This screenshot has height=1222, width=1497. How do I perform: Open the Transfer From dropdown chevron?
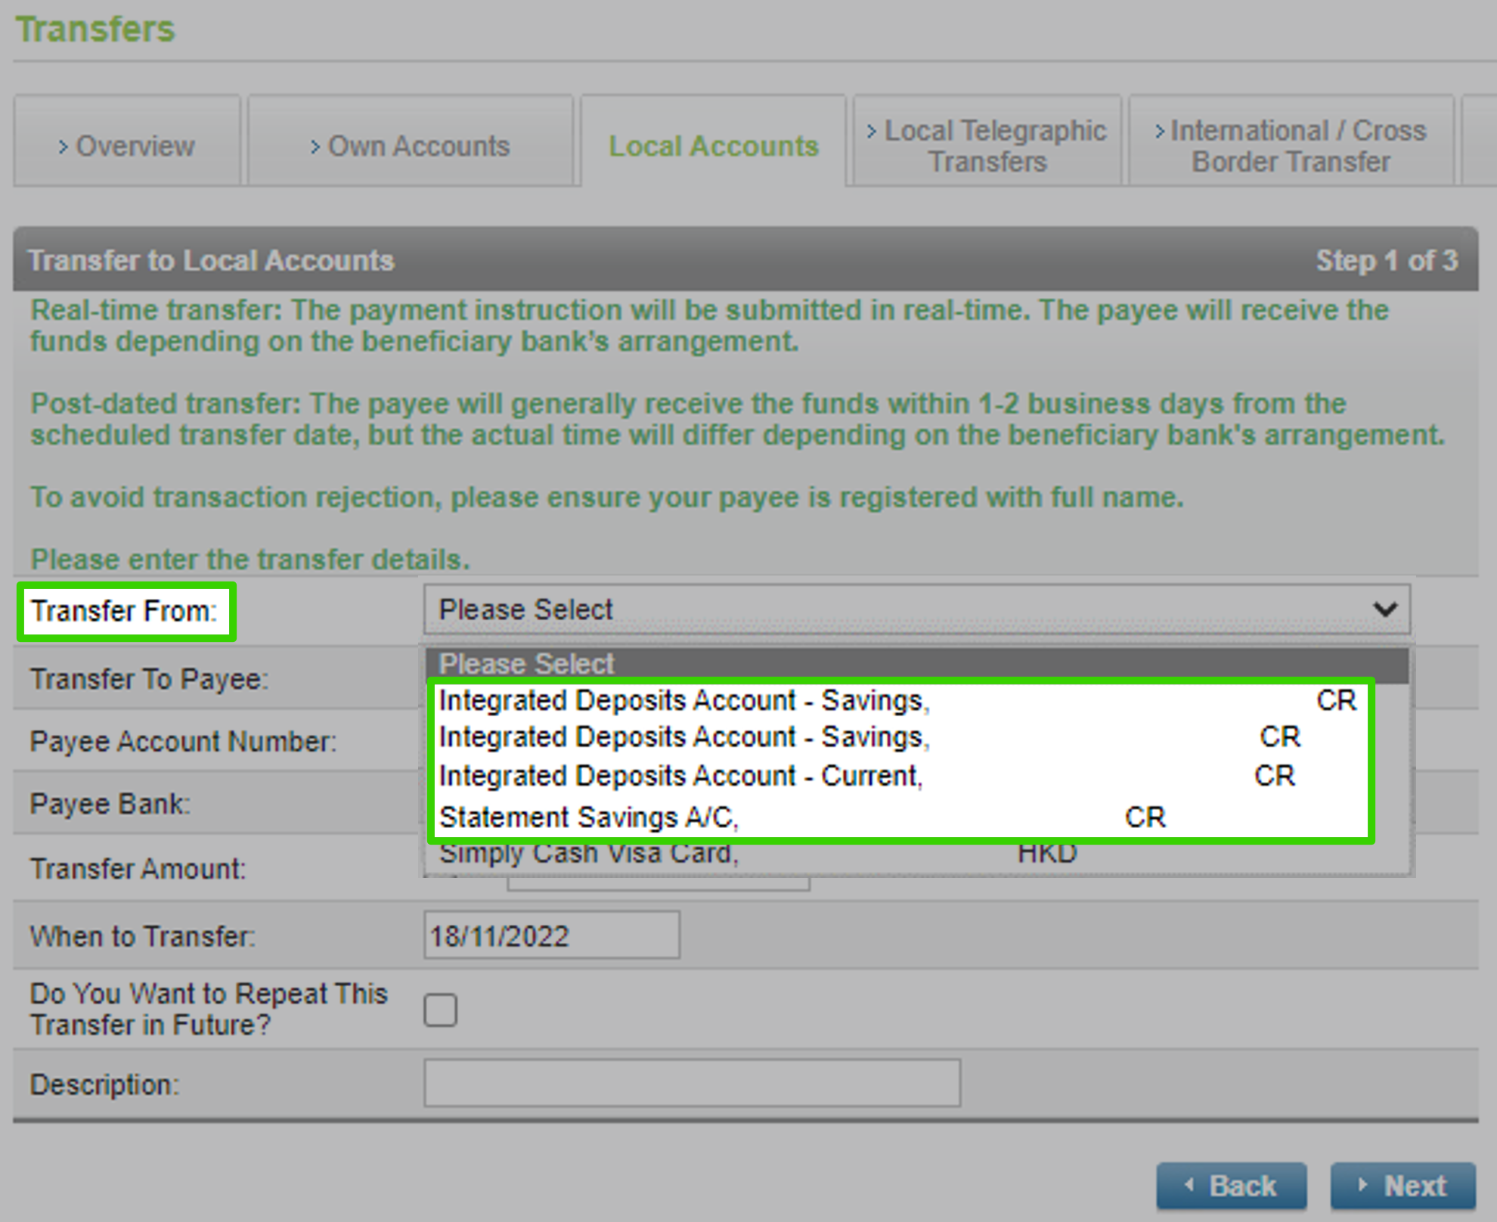pyautogui.click(x=1386, y=609)
